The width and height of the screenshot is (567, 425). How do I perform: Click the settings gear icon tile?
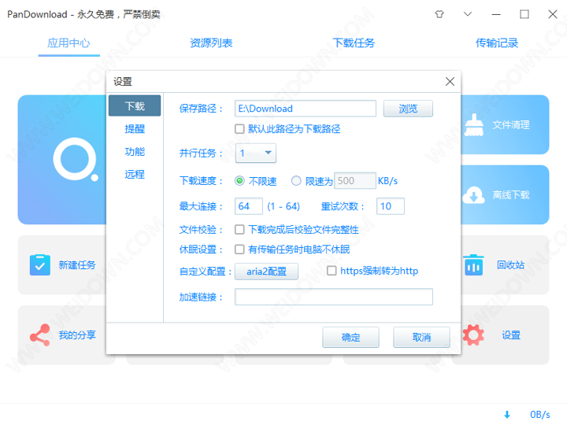[x=473, y=334]
